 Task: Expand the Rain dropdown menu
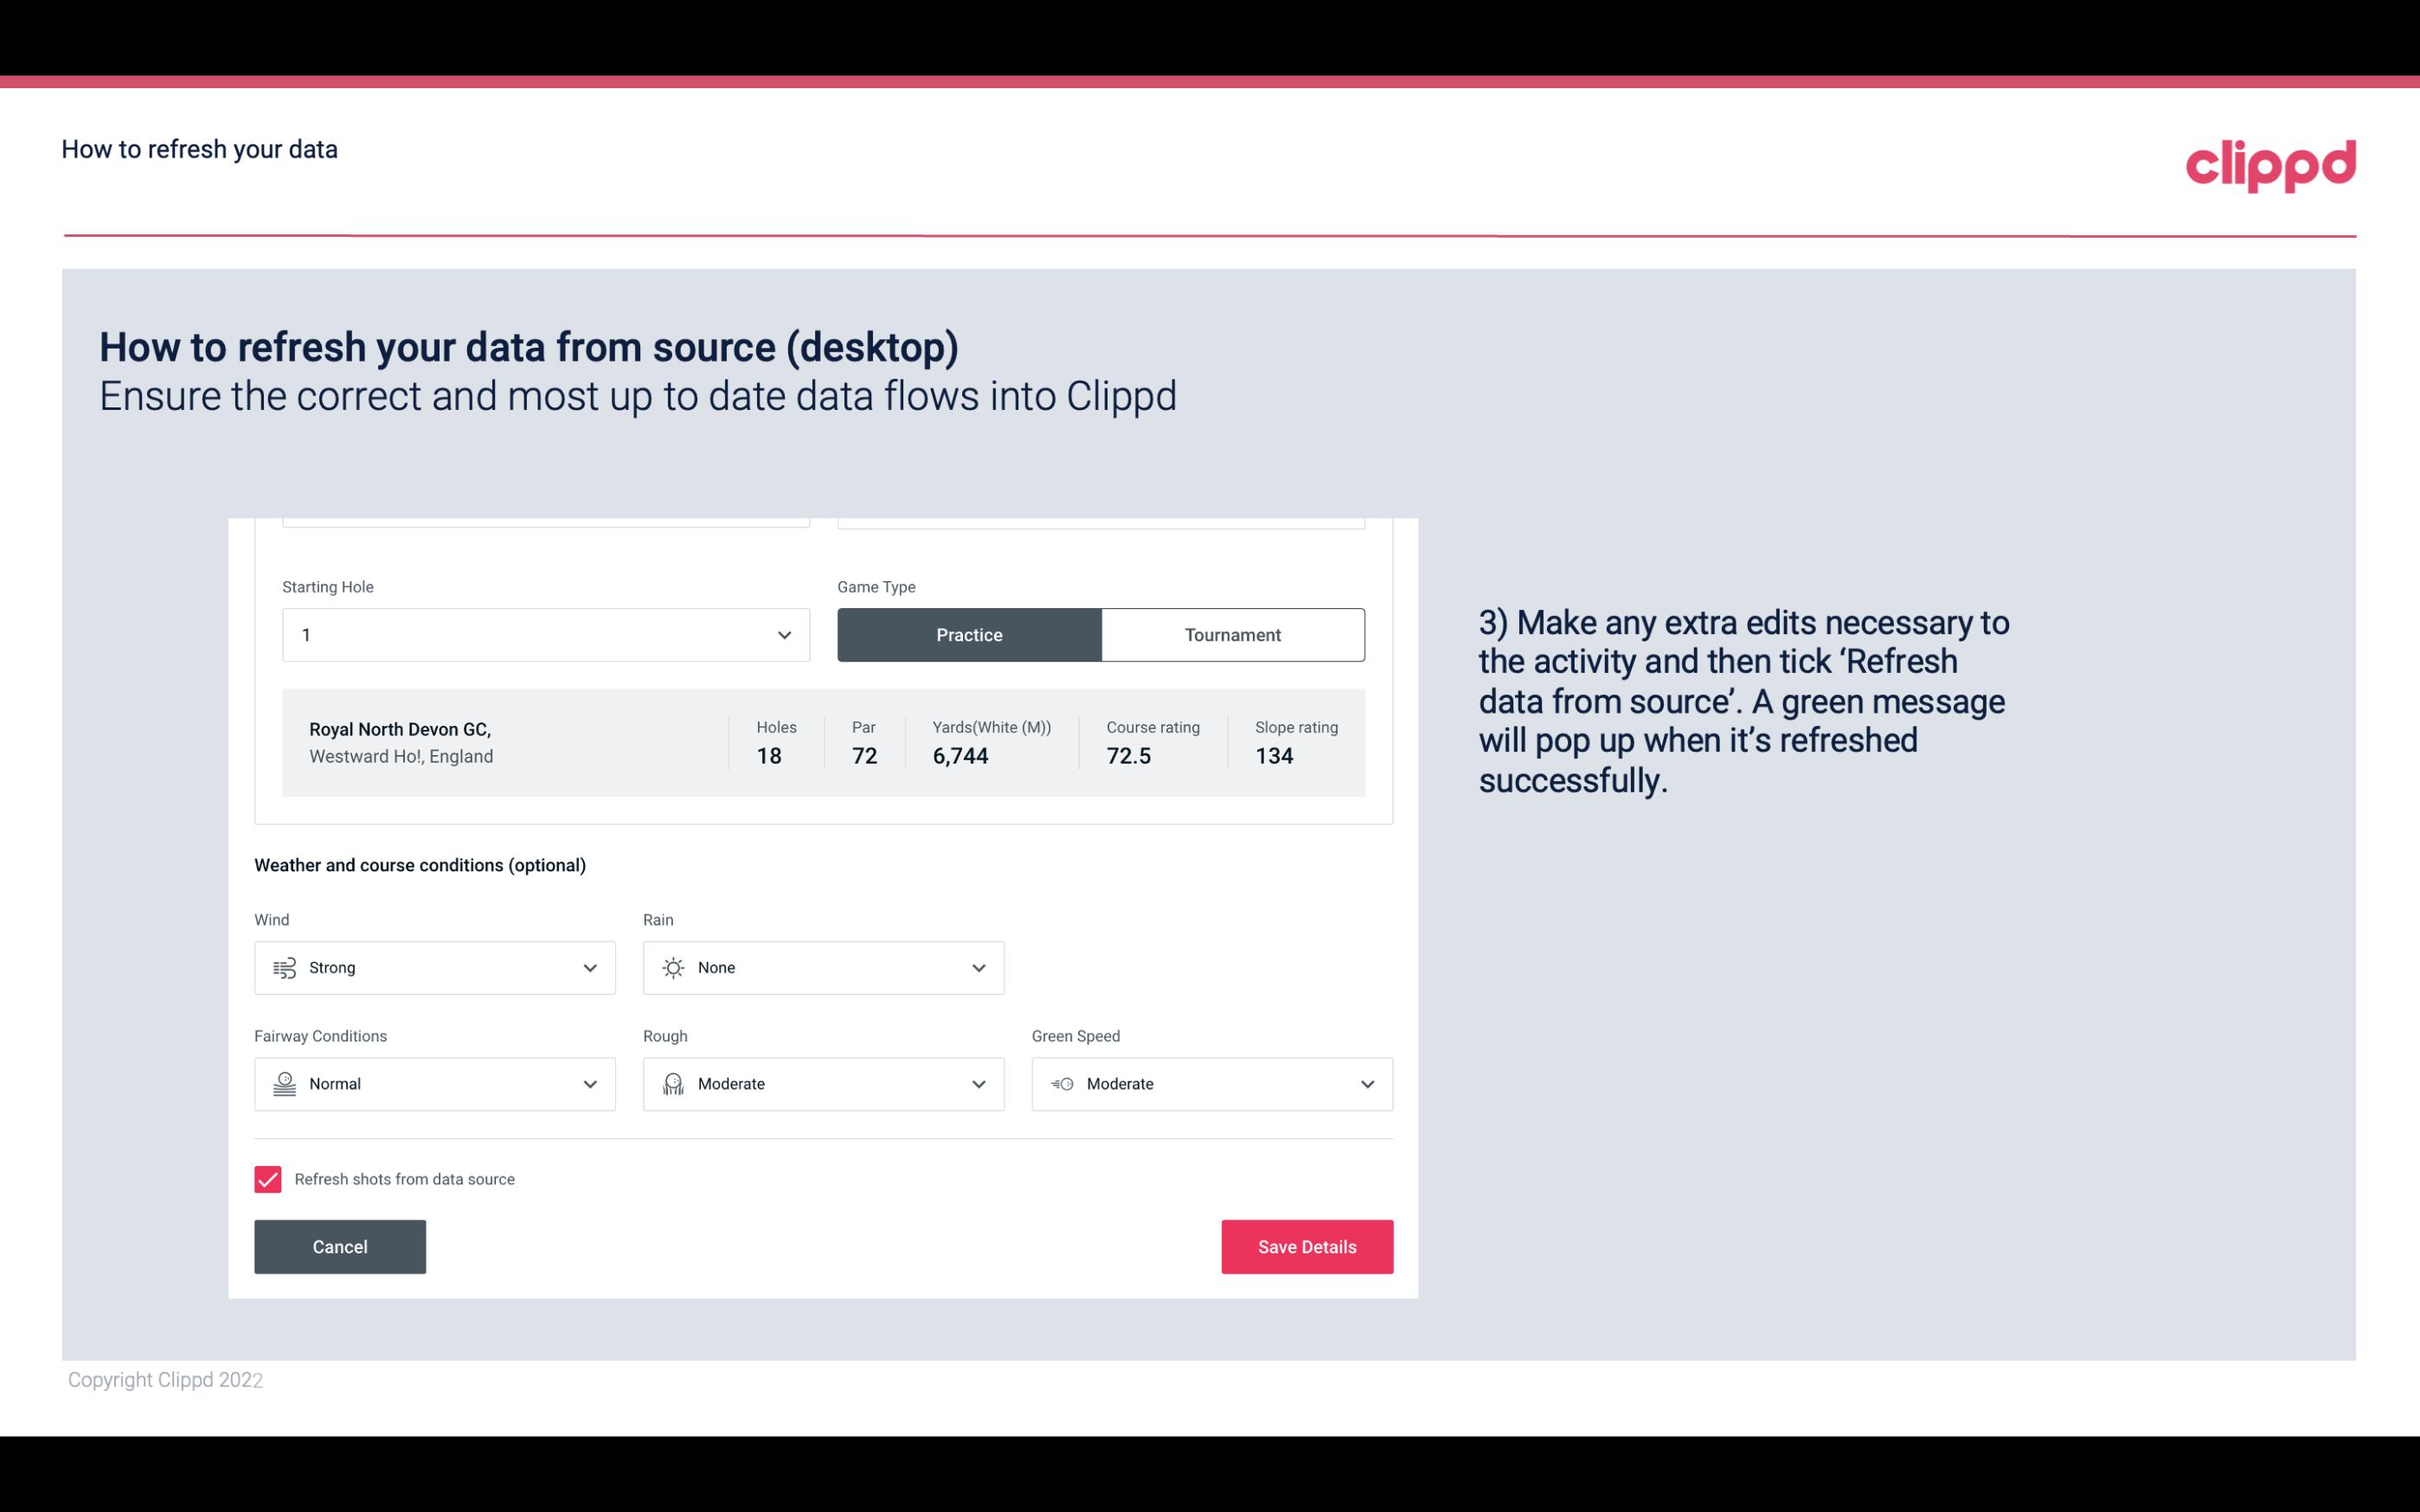pyautogui.click(x=979, y=967)
